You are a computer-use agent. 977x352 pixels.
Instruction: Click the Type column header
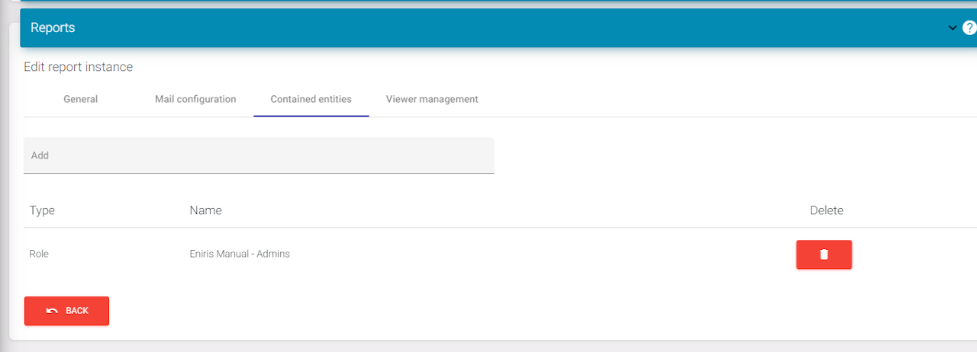tap(42, 210)
